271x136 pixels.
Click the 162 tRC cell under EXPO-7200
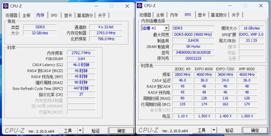tap(225, 104)
